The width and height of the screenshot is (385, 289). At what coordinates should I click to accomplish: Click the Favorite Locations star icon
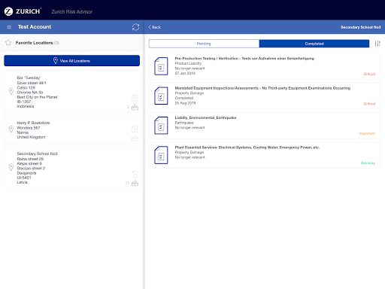(8, 43)
